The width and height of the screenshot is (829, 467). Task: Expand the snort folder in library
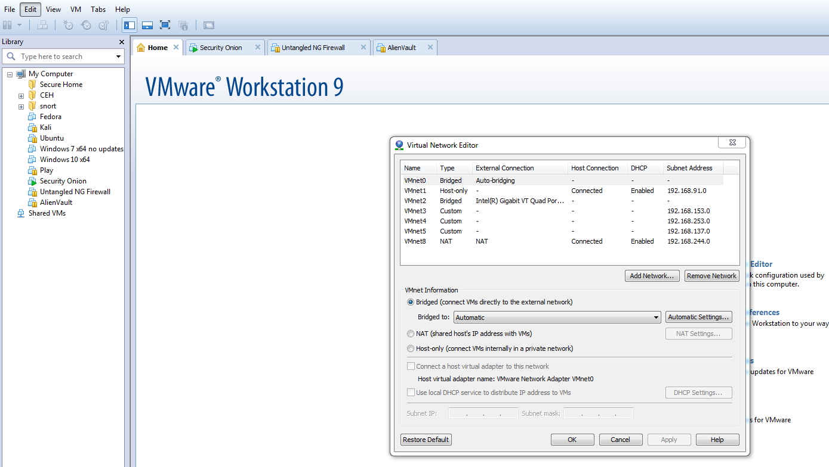(x=21, y=107)
